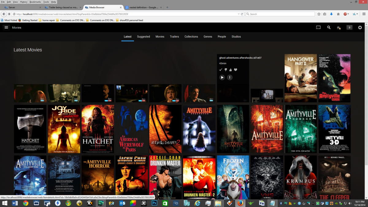The height and width of the screenshot is (207, 368).
Task: Open the File menu in Firefox
Action: 3,2
